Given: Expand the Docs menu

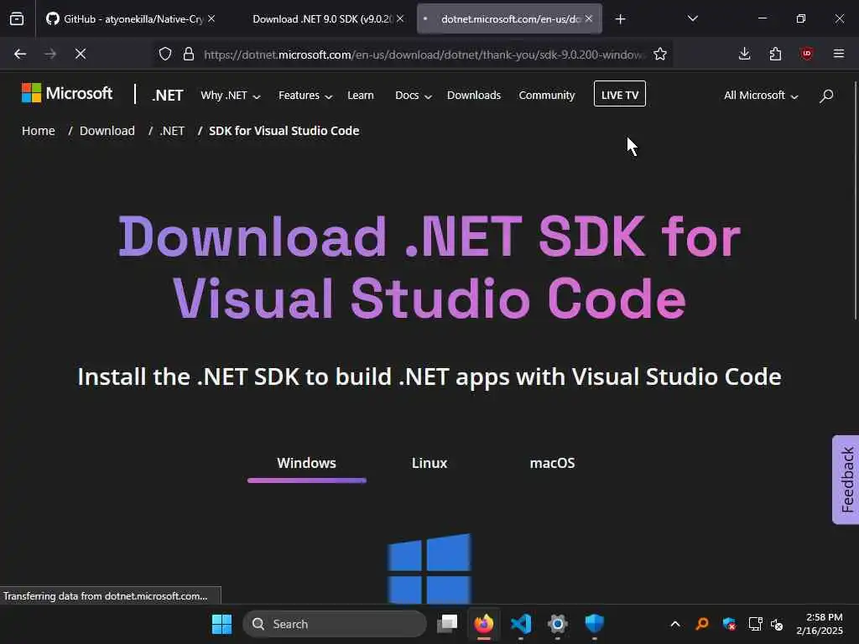Looking at the screenshot, I should point(413,96).
